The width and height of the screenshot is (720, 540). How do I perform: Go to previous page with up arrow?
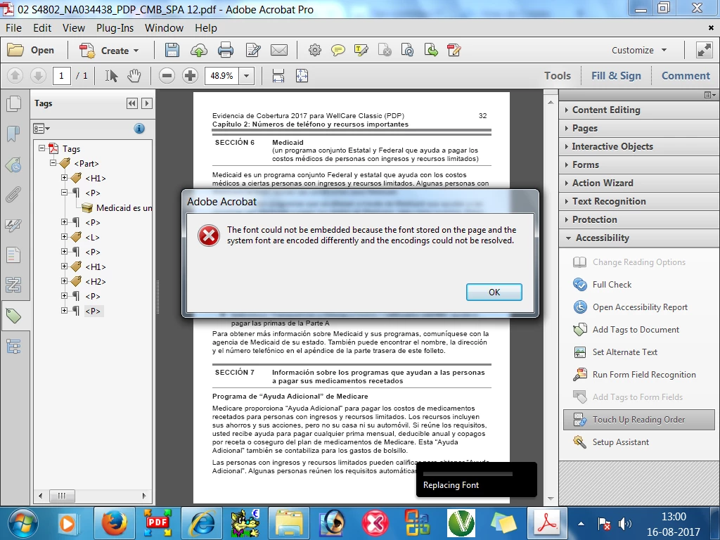[x=15, y=76]
